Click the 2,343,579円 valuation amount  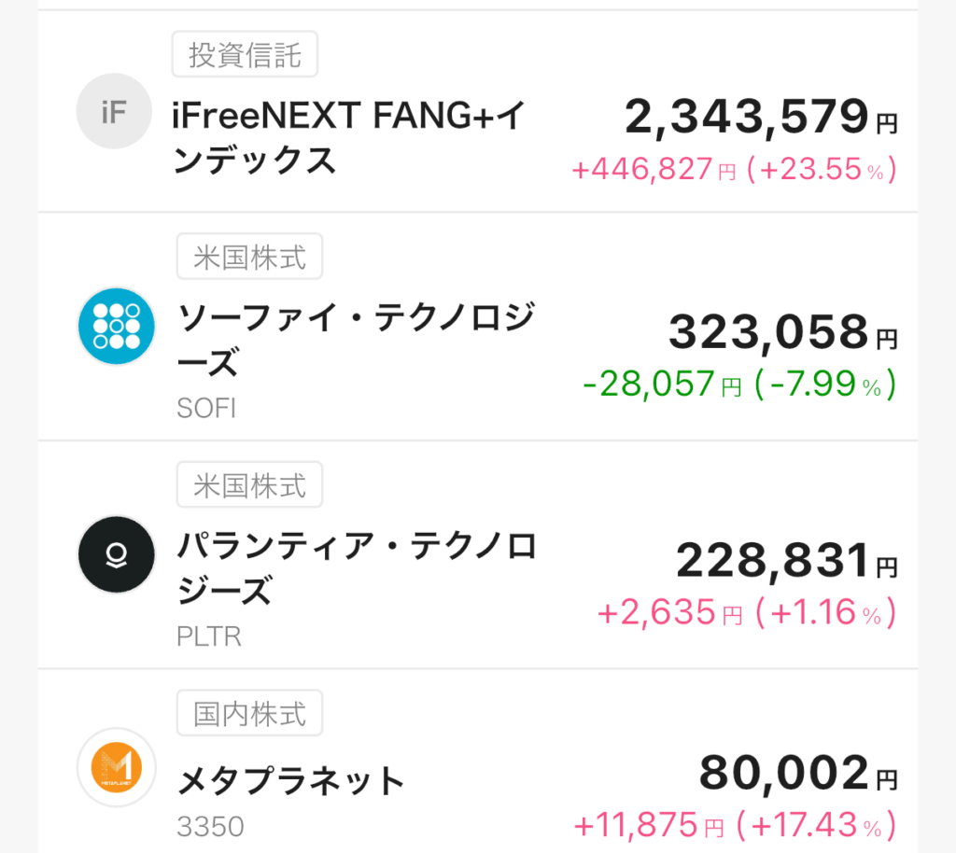point(759,119)
